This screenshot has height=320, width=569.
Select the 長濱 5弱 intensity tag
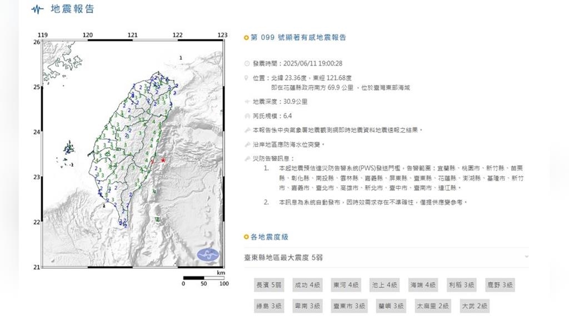(269, 285)
